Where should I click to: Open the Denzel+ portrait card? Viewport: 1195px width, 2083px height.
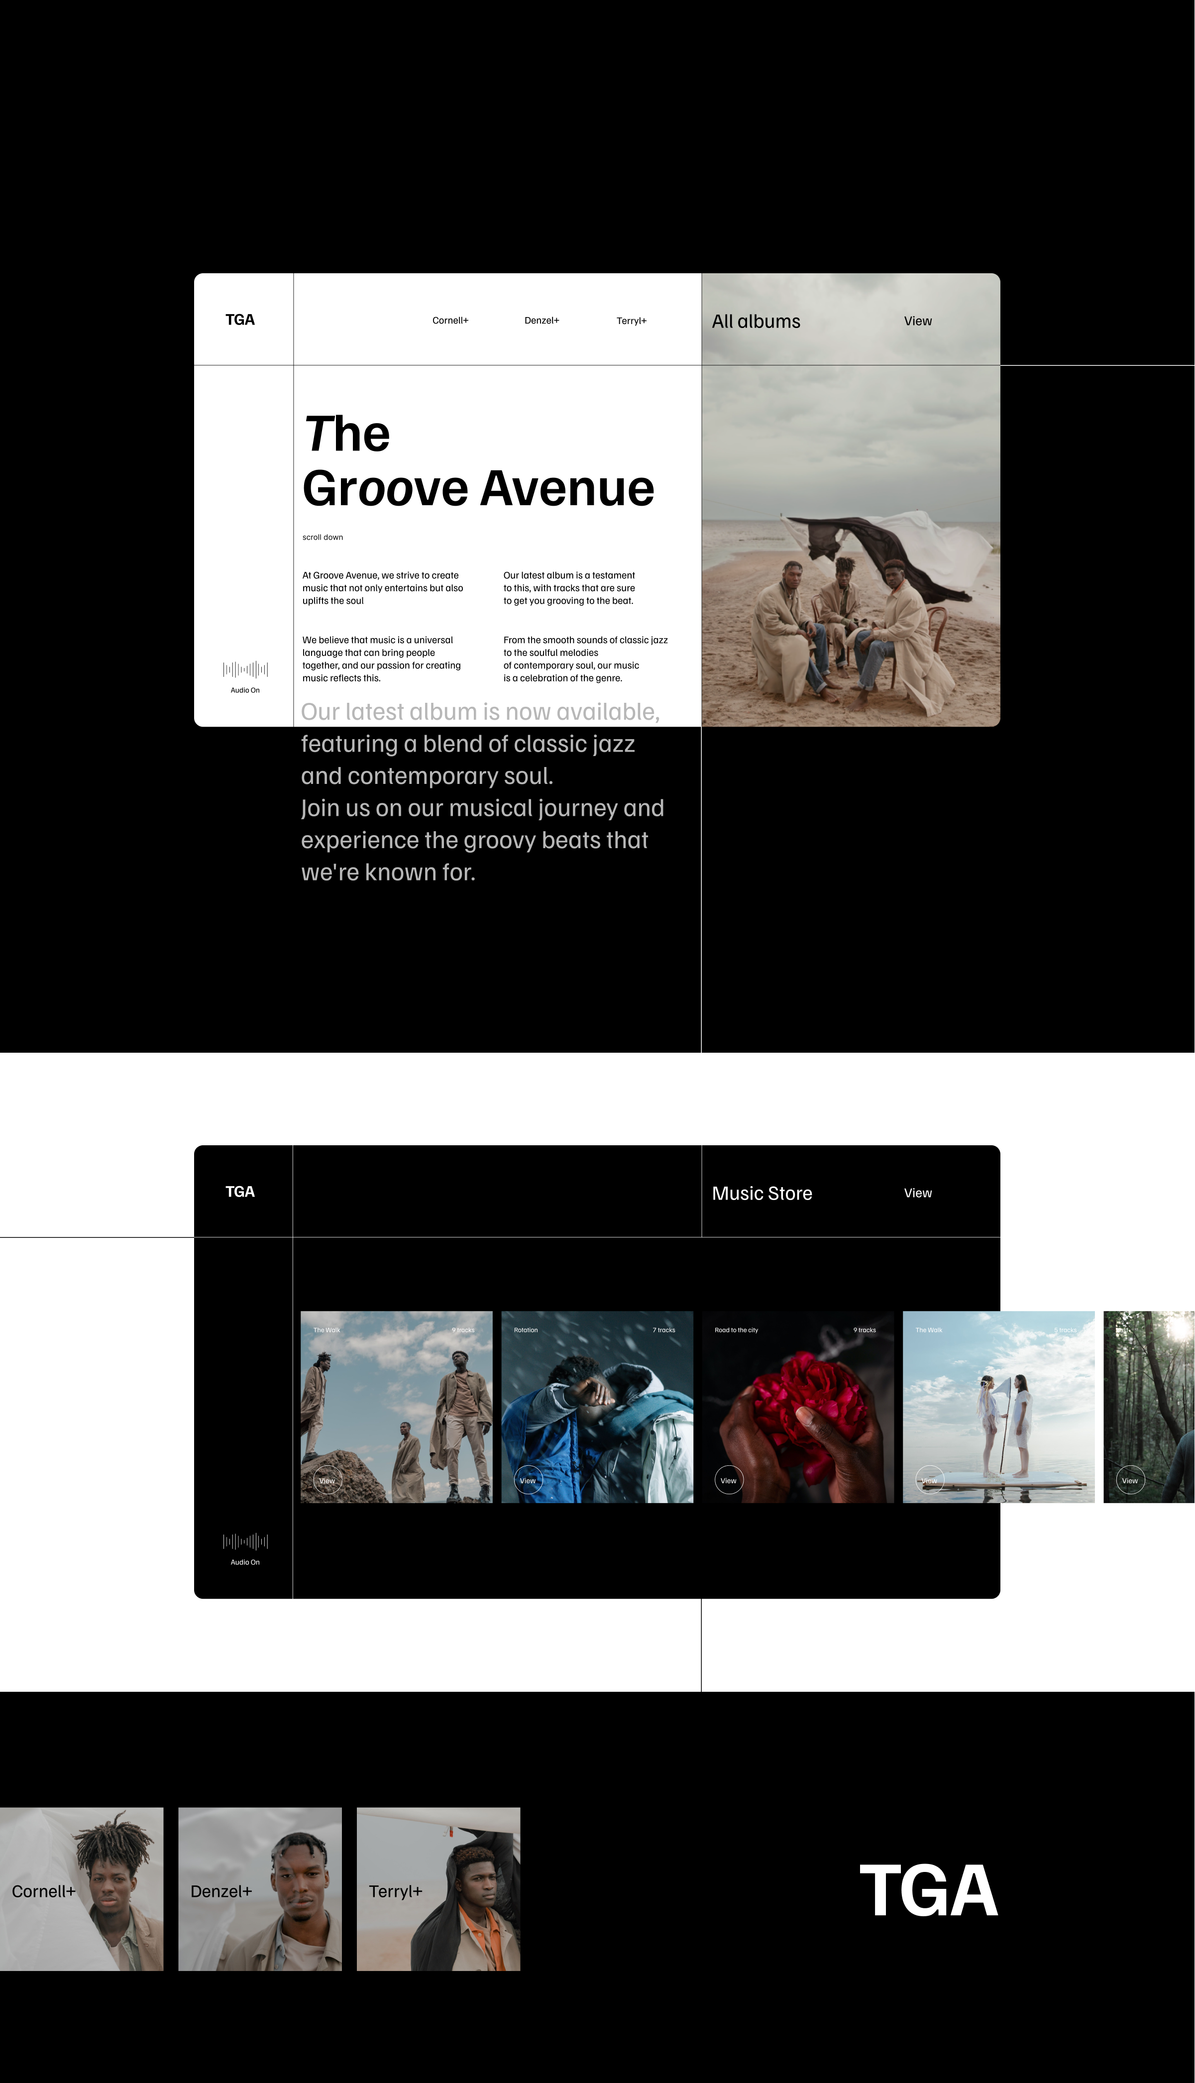pos(259,1889)
